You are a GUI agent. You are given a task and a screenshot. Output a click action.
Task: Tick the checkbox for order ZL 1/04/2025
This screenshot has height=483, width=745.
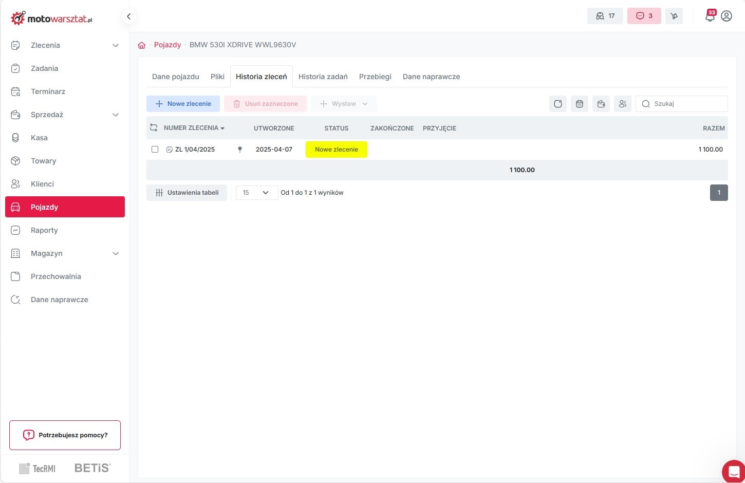click(155, 150)
